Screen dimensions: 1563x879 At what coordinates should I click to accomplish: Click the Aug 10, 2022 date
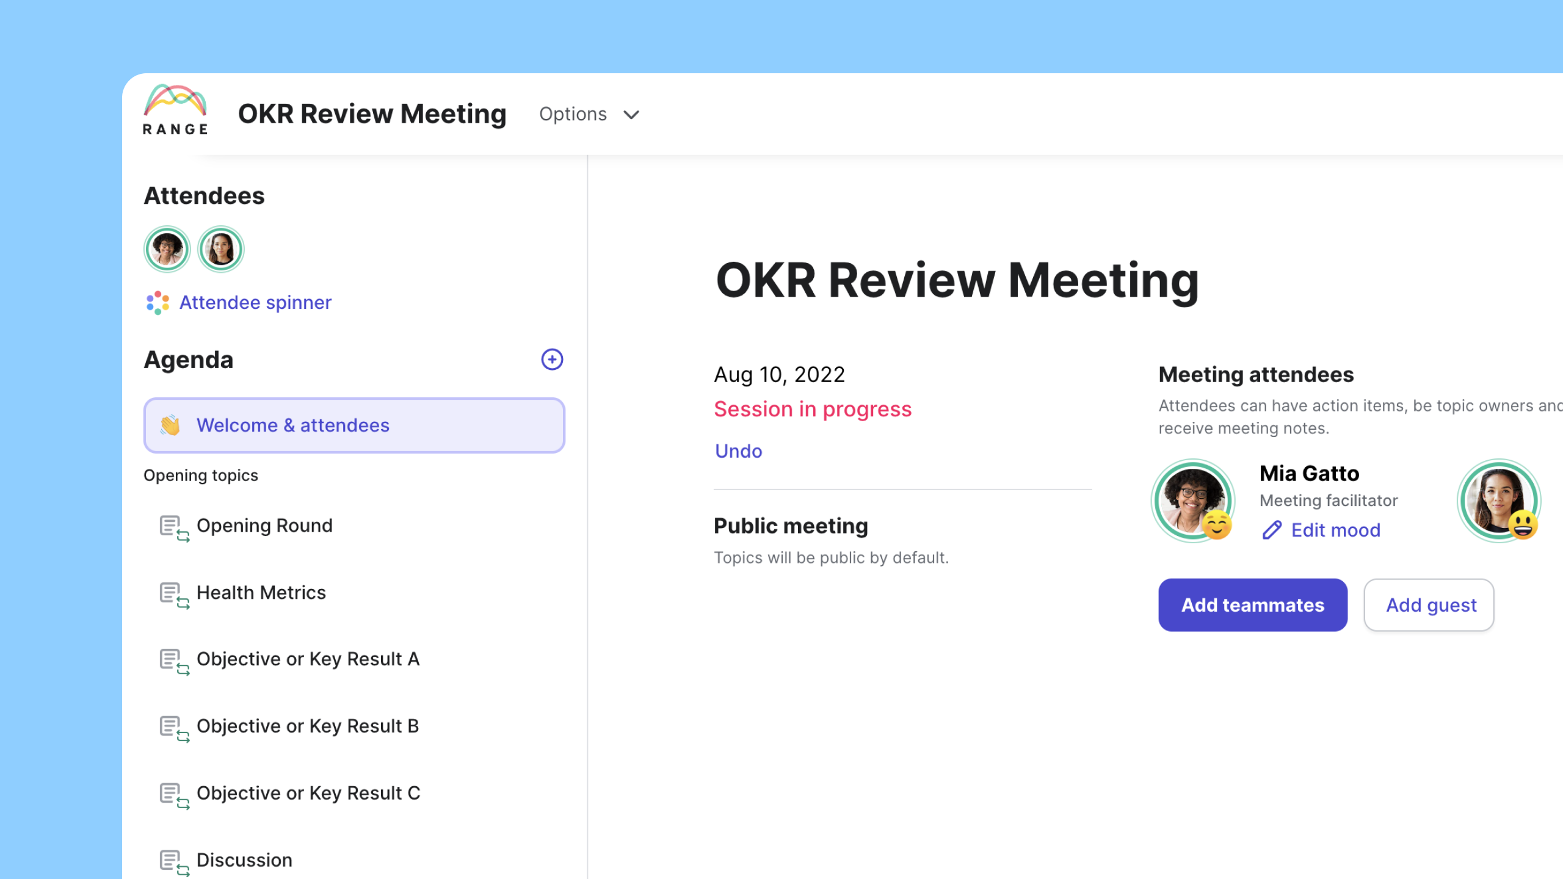pyautogui.click(x=780, y=374)
